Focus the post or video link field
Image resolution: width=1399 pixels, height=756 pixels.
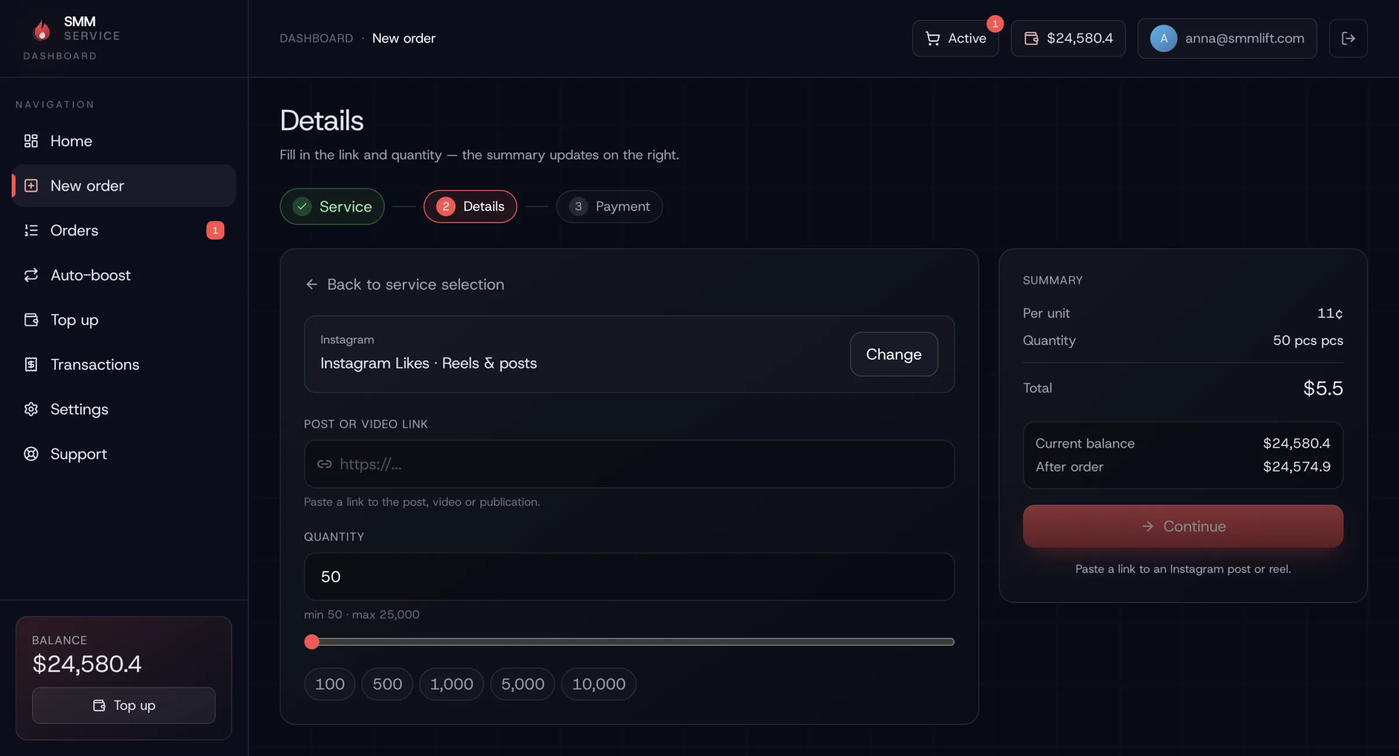pyautogui.click(x=630, y=464)
